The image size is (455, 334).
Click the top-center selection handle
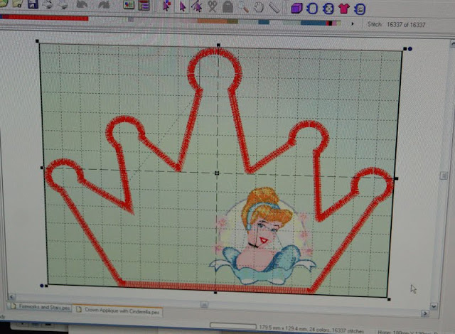218,45
